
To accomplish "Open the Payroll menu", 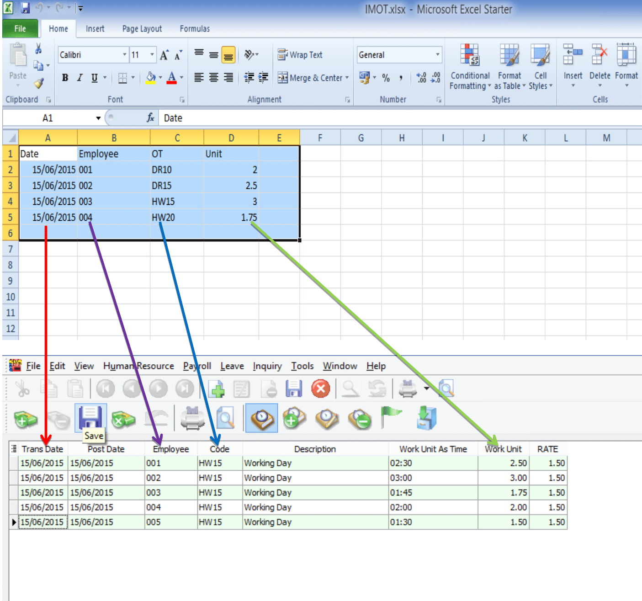I will pyautogui.click(x=196, y=366).
